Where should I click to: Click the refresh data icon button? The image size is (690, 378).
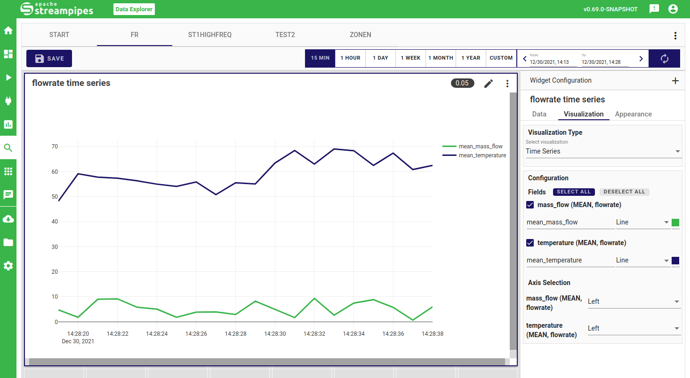coord(664,59)
